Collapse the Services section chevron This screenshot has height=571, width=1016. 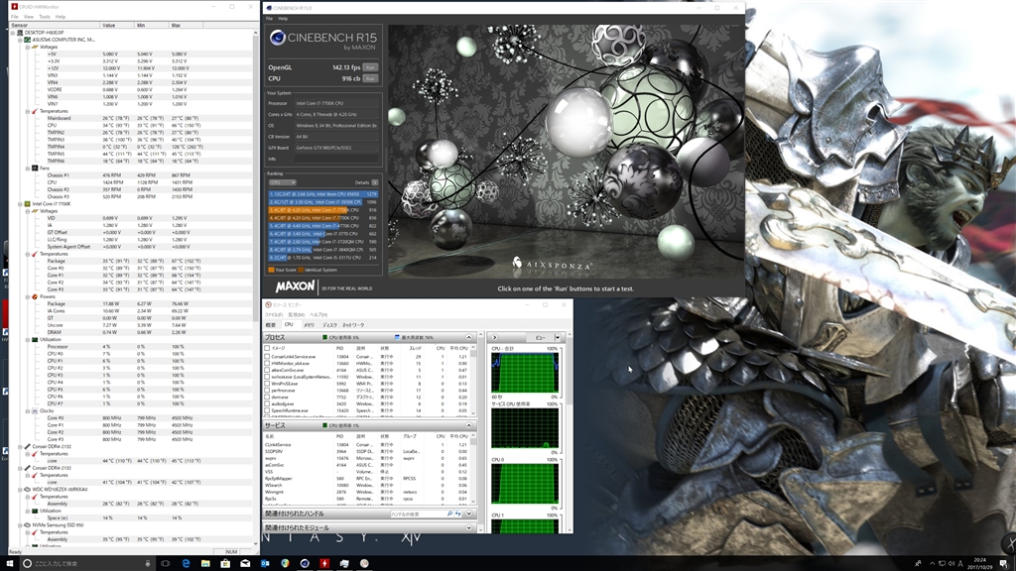(470, 425)
